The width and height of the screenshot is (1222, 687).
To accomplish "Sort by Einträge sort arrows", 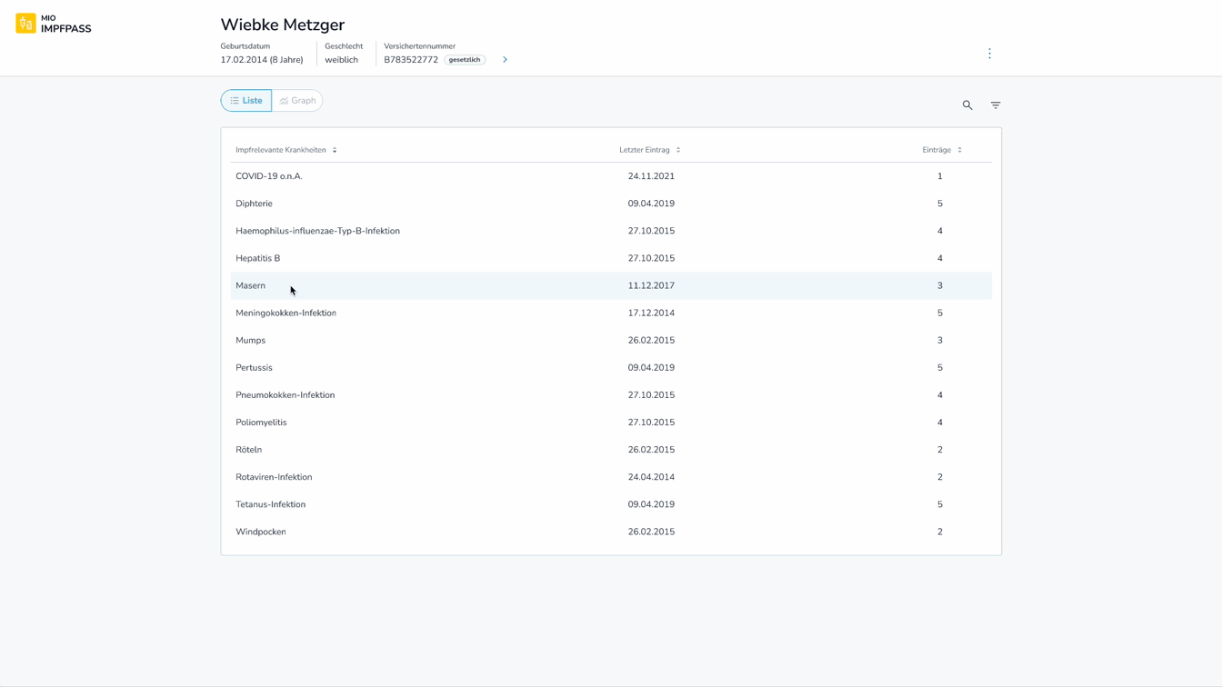I will point(959,150).
